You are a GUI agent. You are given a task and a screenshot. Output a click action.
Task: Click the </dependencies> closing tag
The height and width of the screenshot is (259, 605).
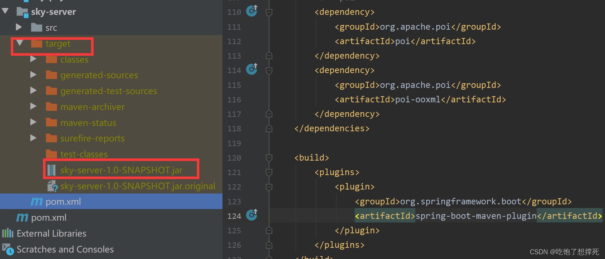[x=332, y=128]
